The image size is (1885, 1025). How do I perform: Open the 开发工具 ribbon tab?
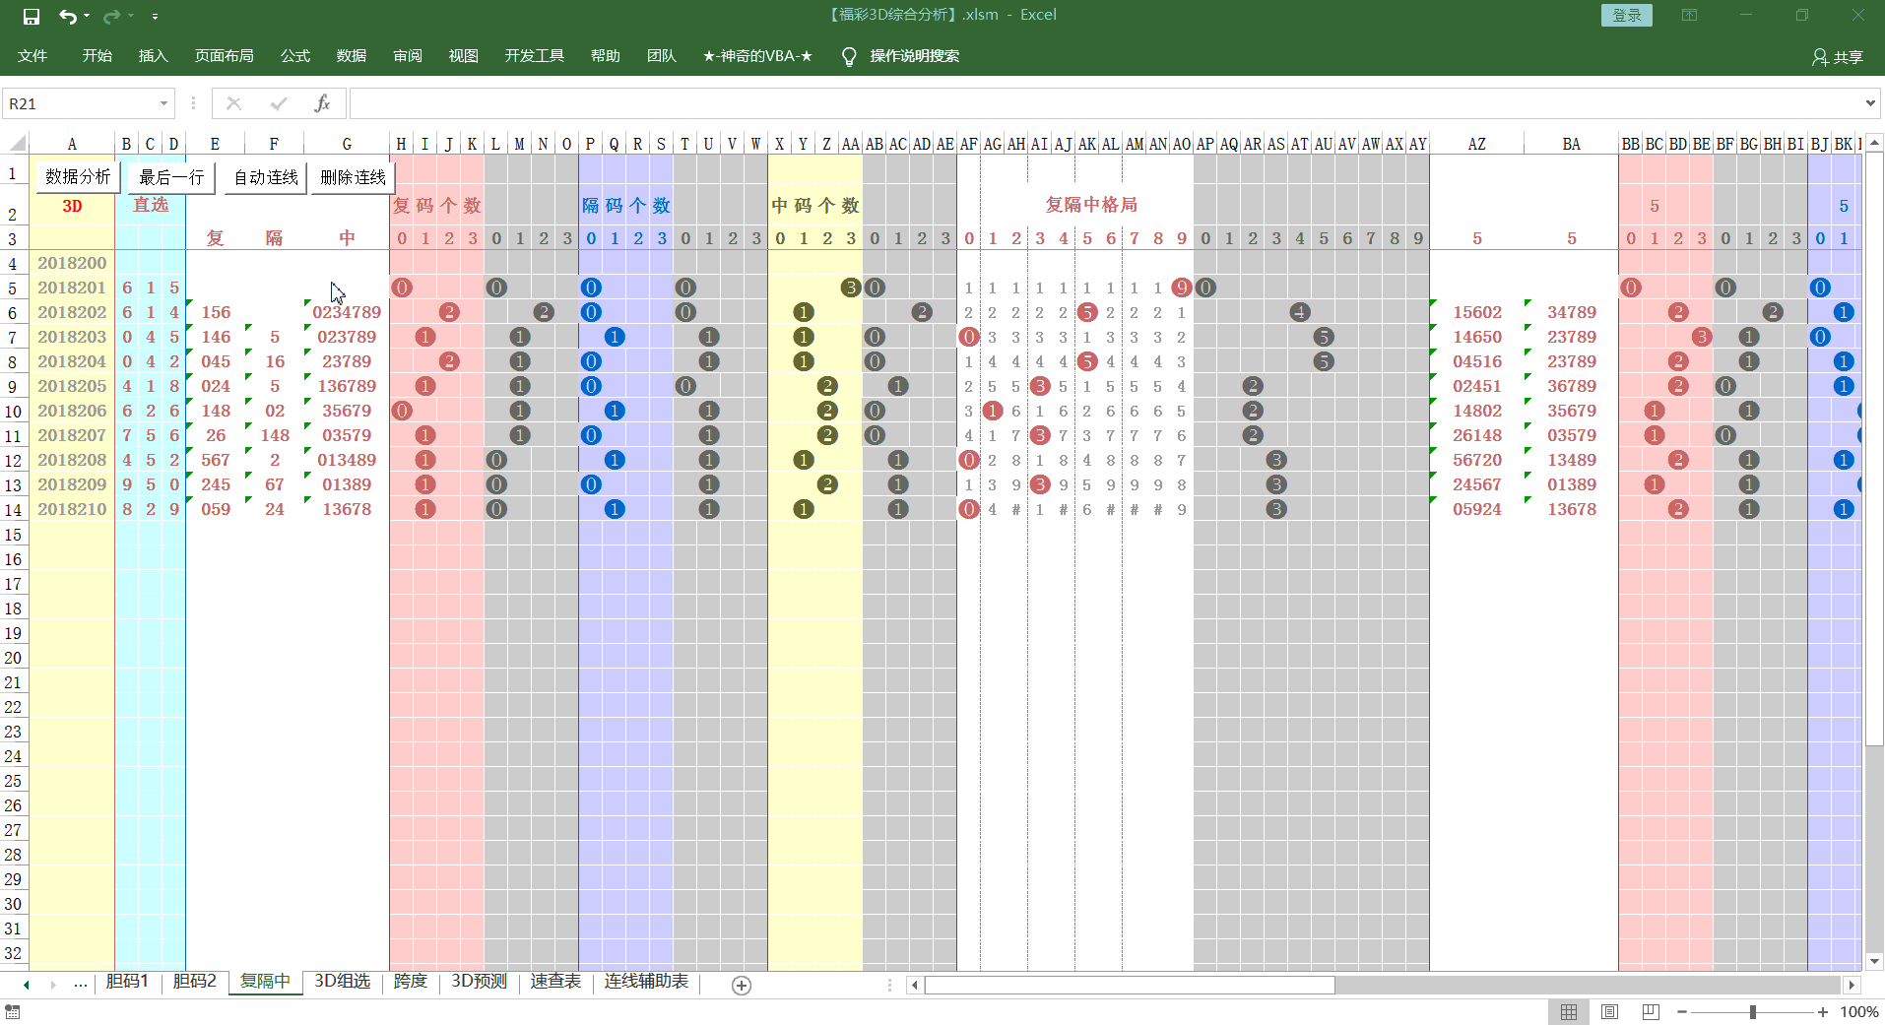click(x=534, y=56)
